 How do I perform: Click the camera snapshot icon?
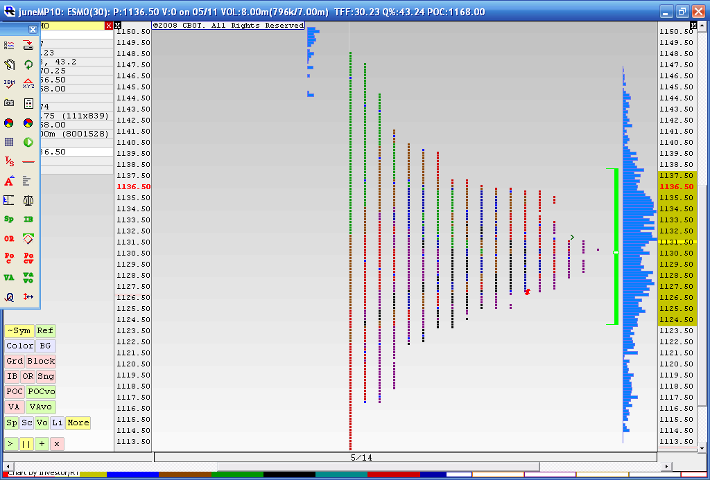[x=9, y=103]
